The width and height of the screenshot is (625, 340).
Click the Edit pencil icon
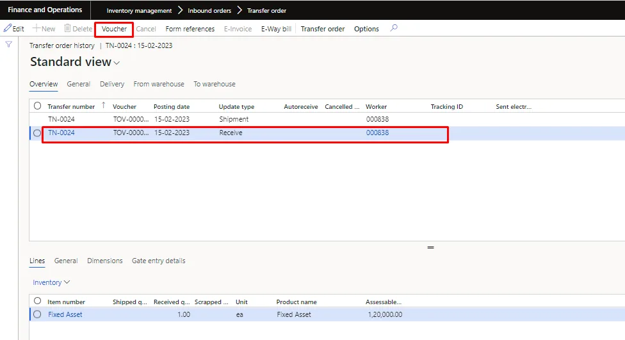tap(8, 28)
